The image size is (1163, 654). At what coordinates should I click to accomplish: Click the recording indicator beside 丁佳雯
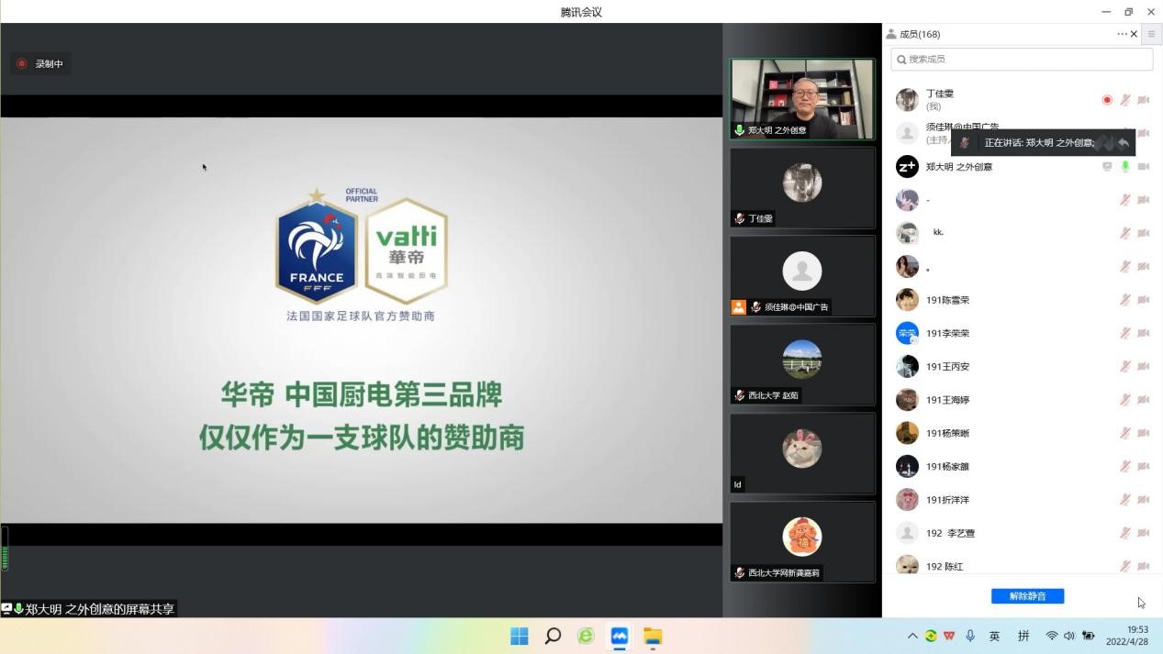point(1107,100)
